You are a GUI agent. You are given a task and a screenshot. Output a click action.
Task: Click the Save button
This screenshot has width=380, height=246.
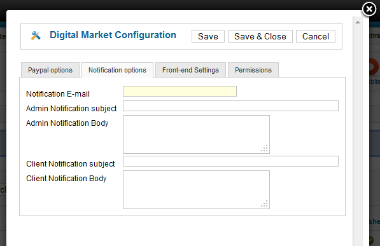click(x=208, y=36)
